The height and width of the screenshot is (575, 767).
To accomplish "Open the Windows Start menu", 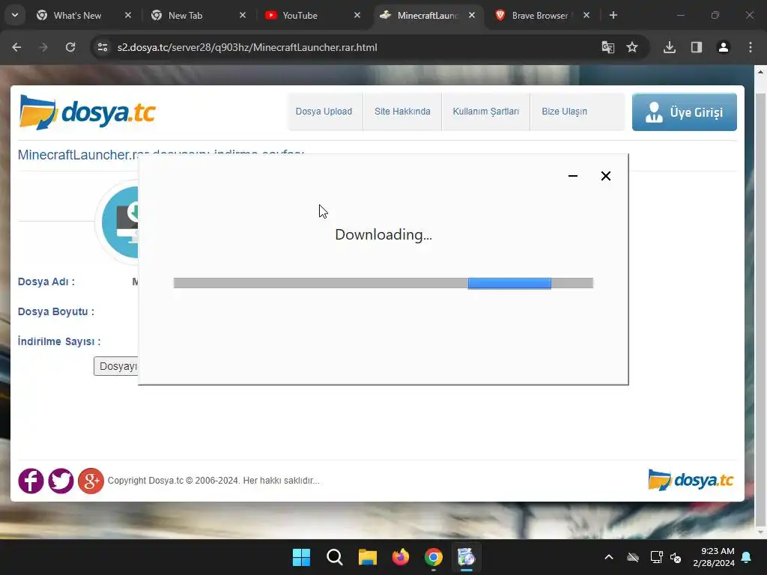I will [301, 557].
